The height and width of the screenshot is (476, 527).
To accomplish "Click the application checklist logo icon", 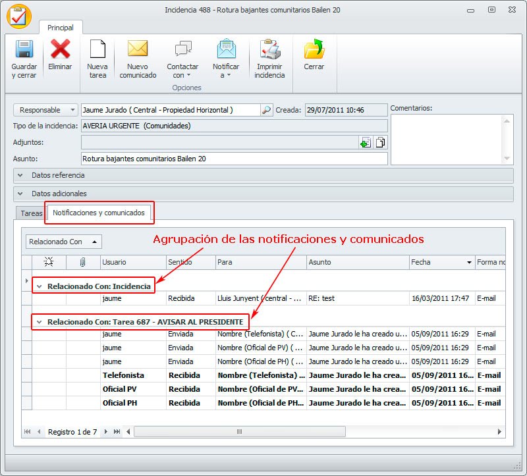I will (x=19, y=16).
